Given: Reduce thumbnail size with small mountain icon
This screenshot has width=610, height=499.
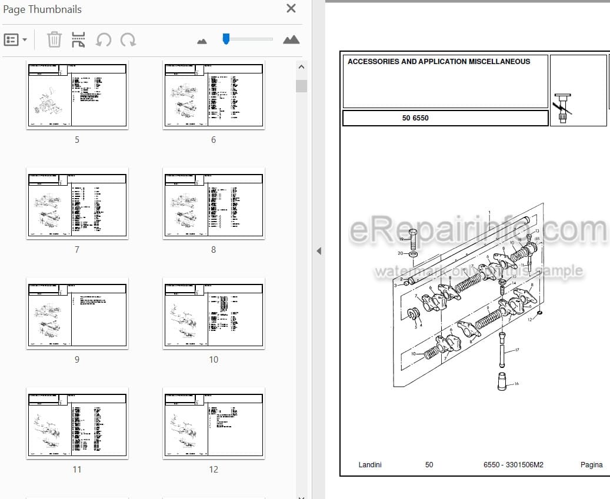Looking at the screenshot, I should 202,41.
